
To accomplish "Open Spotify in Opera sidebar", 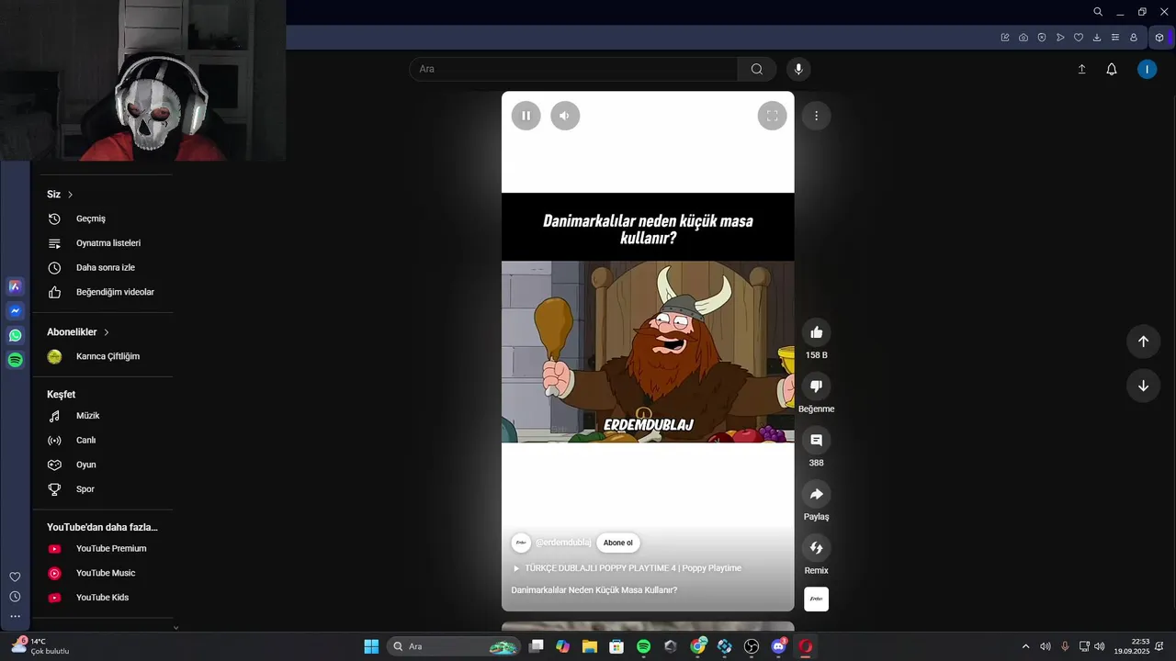I will coord(15,360).
